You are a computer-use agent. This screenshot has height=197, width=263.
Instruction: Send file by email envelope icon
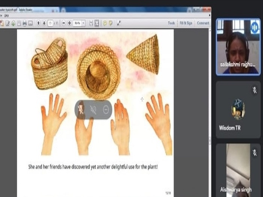[x=30, y=23]
